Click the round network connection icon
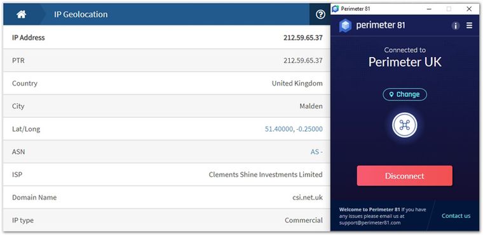The image size is (483, 235). [404, 125]
